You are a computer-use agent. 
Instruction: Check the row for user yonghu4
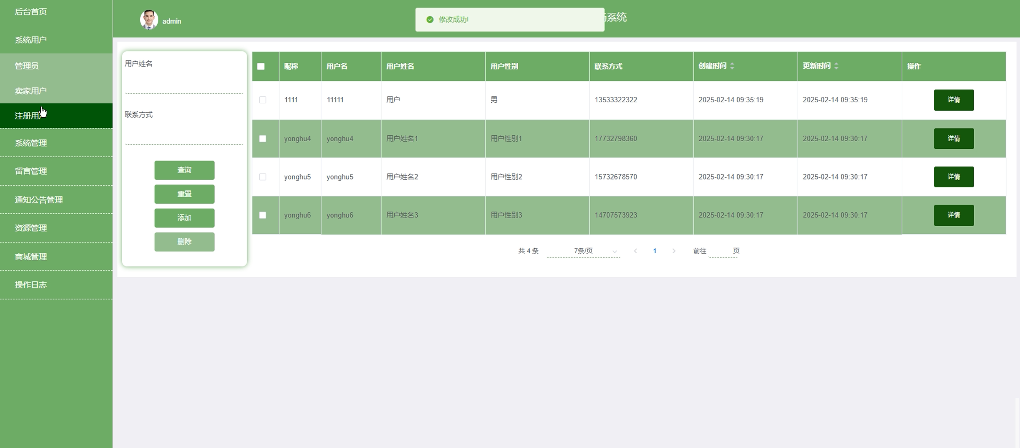click(x=263, y=138)
